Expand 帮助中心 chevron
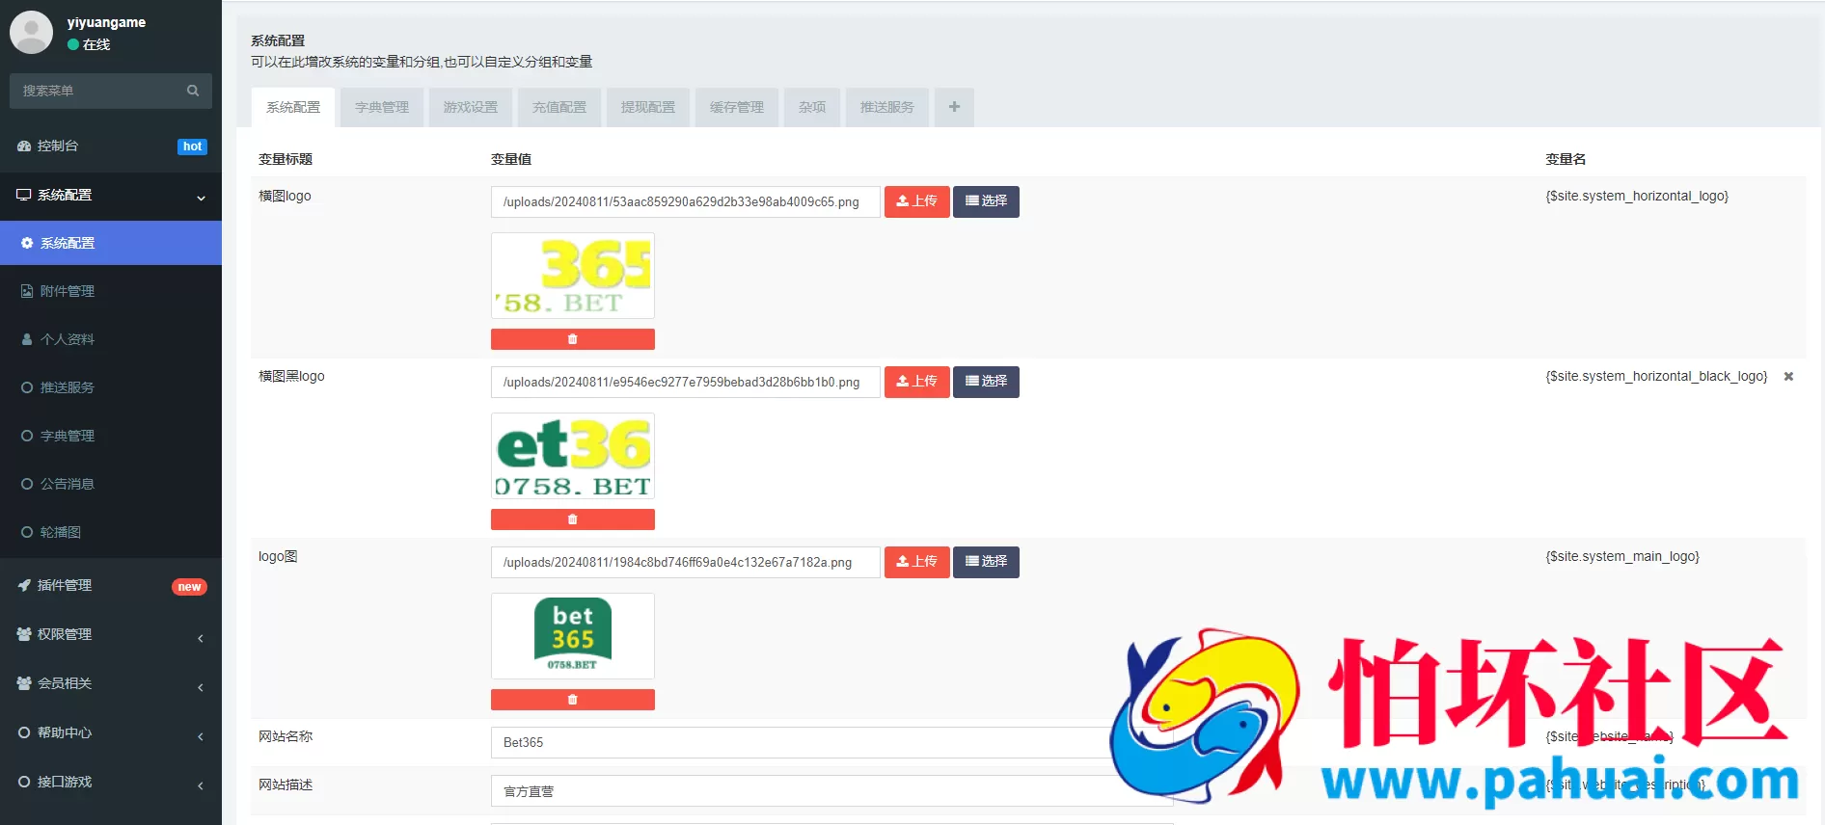The height and width of the screenshot is (825, 1825). [x=201, y=736]
